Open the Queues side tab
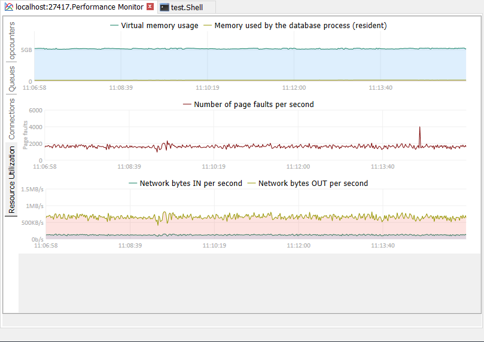The width and height of the screenshot is (484, 342). 12,79
